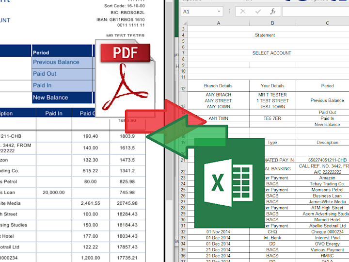The height and width of the screenshot is (262, 349).
Task: Click the 'Statement' cell in row 4
Action: (x=265, y=35)
